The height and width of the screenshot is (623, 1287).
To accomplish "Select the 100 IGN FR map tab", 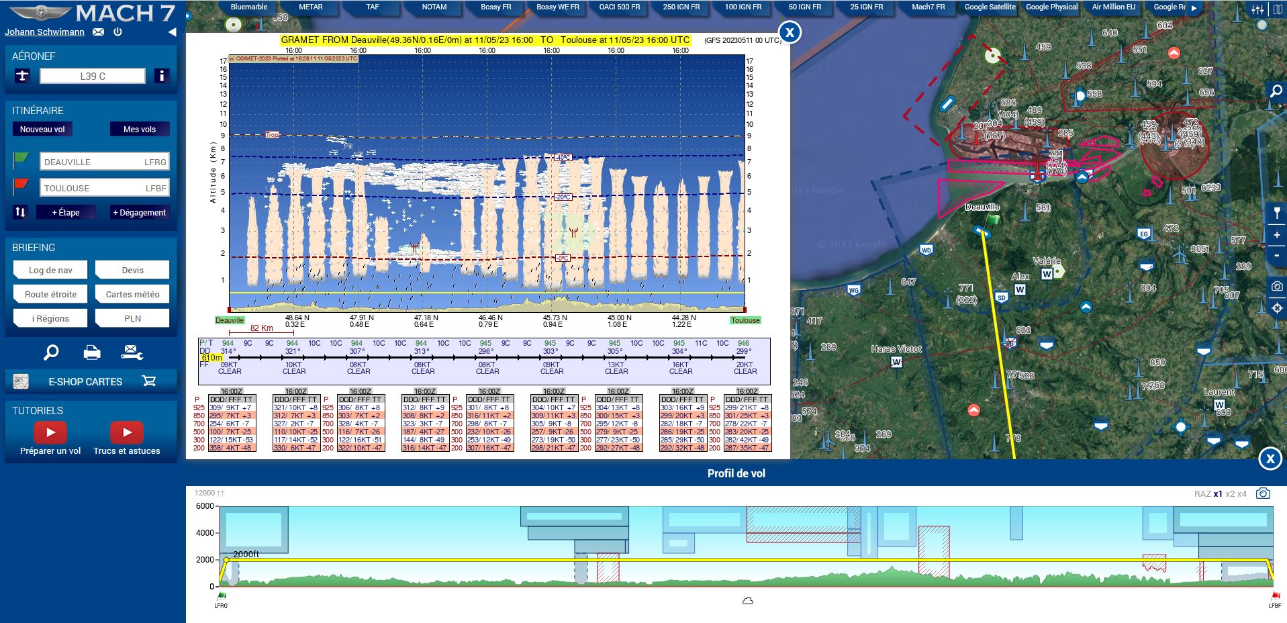I will pyautogui.click(x=743, y=7).
